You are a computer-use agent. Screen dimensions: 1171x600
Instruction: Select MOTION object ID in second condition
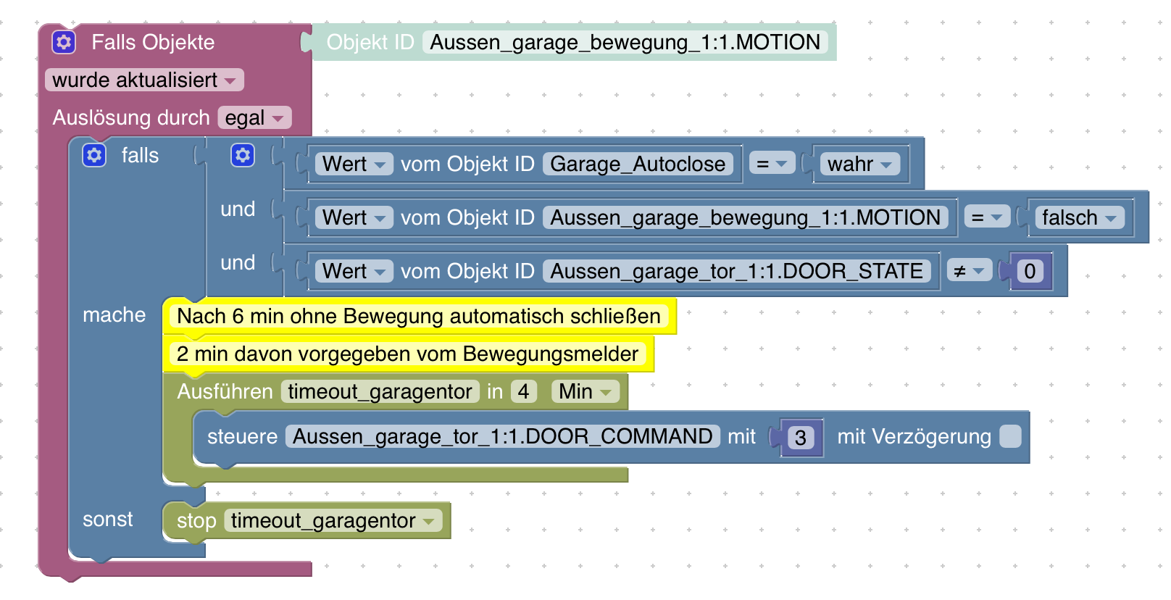[x=746, y=217]
